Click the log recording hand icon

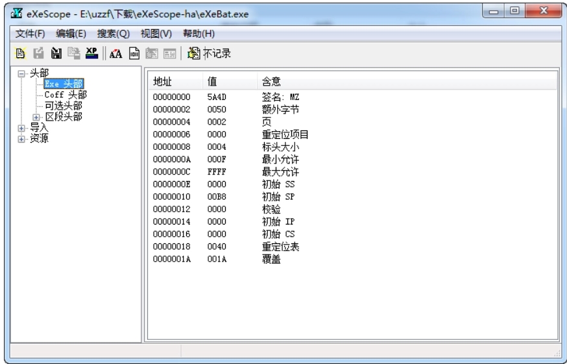(x=193, y=54)
